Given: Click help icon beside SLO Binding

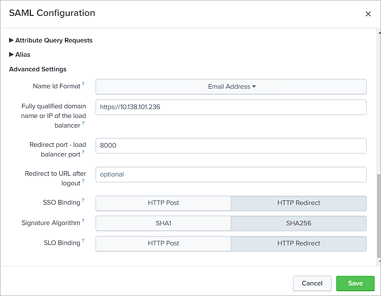Looking at the screenshot, I should coord(83,241).
